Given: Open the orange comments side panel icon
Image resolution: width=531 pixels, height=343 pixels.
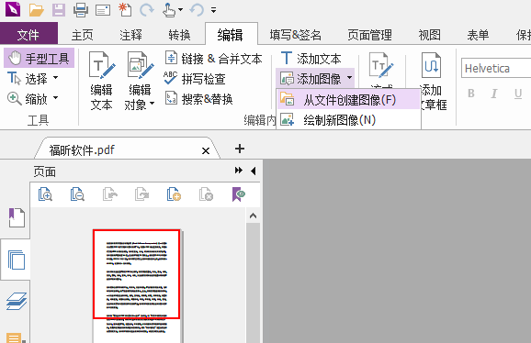Looking at the screenshot, I should click(15, 337).
